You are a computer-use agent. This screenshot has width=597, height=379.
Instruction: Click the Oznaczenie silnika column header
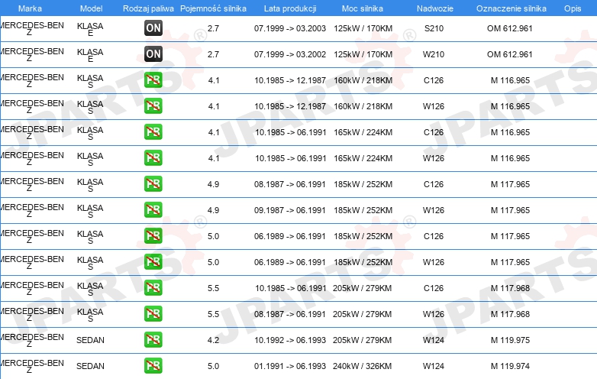pyautogui.click(x=511, y=8)
